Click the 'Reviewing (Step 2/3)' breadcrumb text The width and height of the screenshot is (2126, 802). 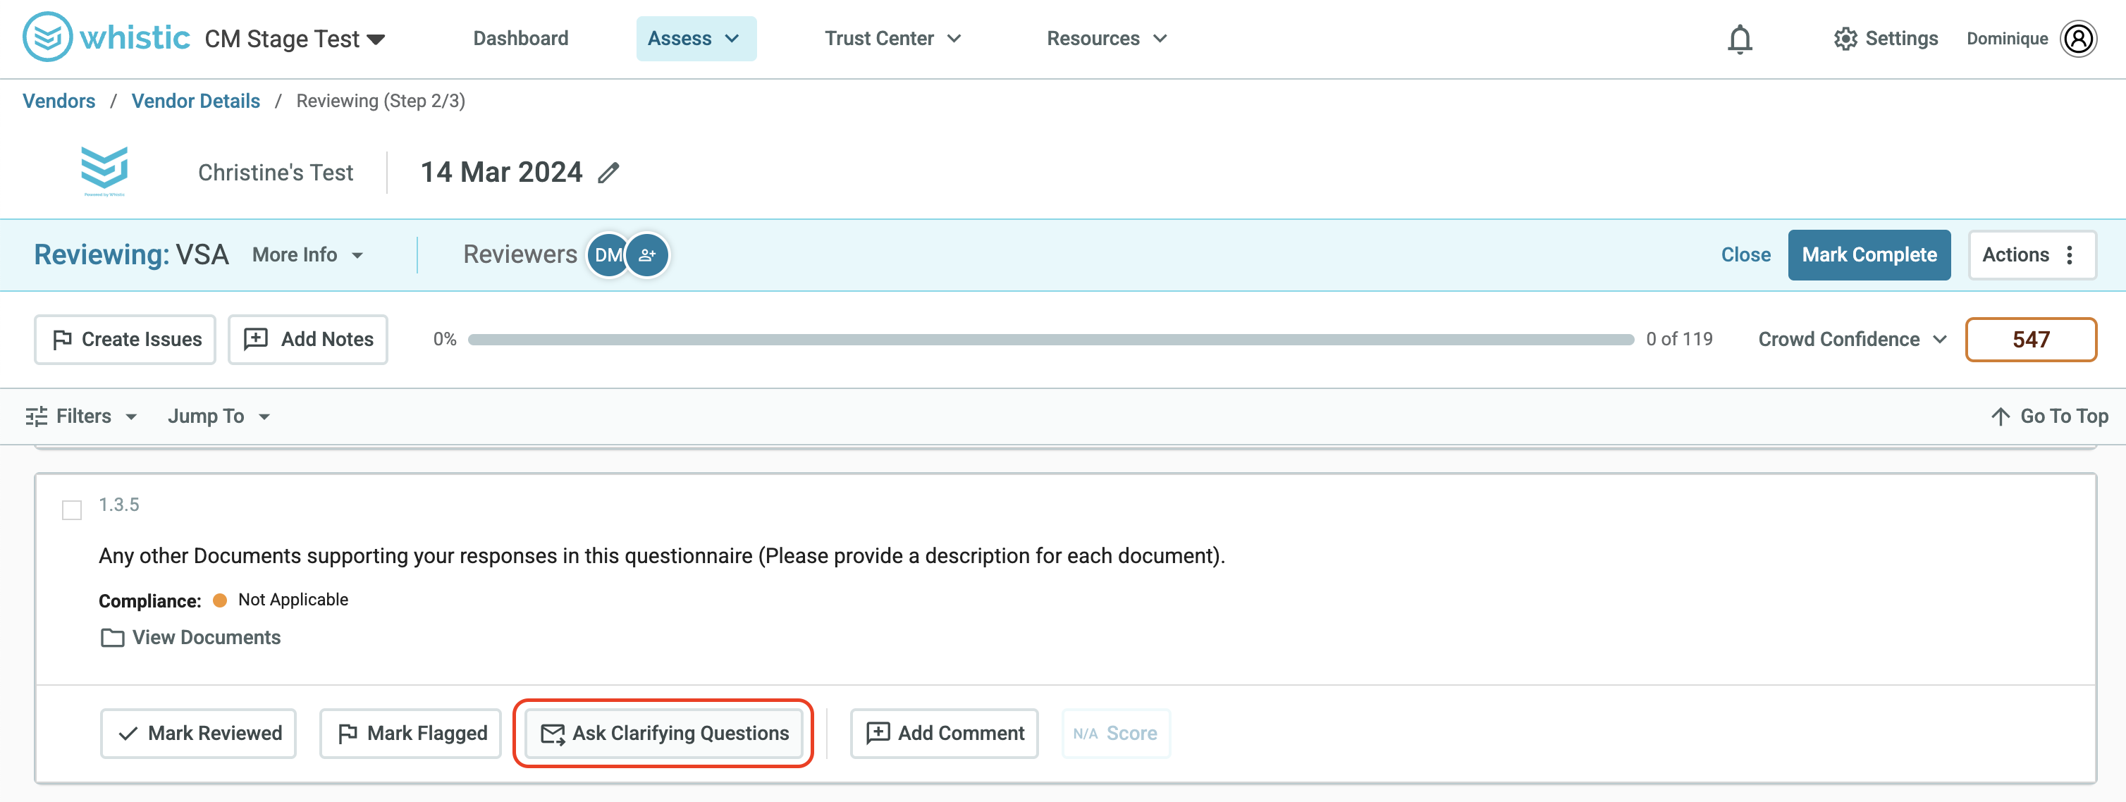381,101
